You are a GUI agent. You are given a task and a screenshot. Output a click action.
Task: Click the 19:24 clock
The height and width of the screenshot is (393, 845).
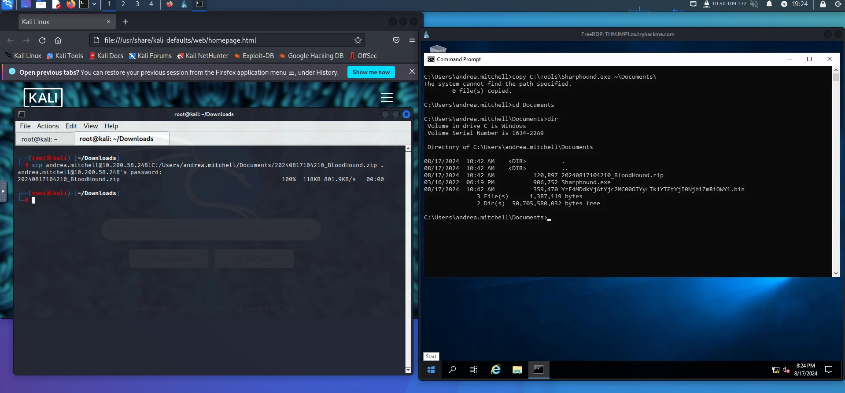(x=800, y=4)
